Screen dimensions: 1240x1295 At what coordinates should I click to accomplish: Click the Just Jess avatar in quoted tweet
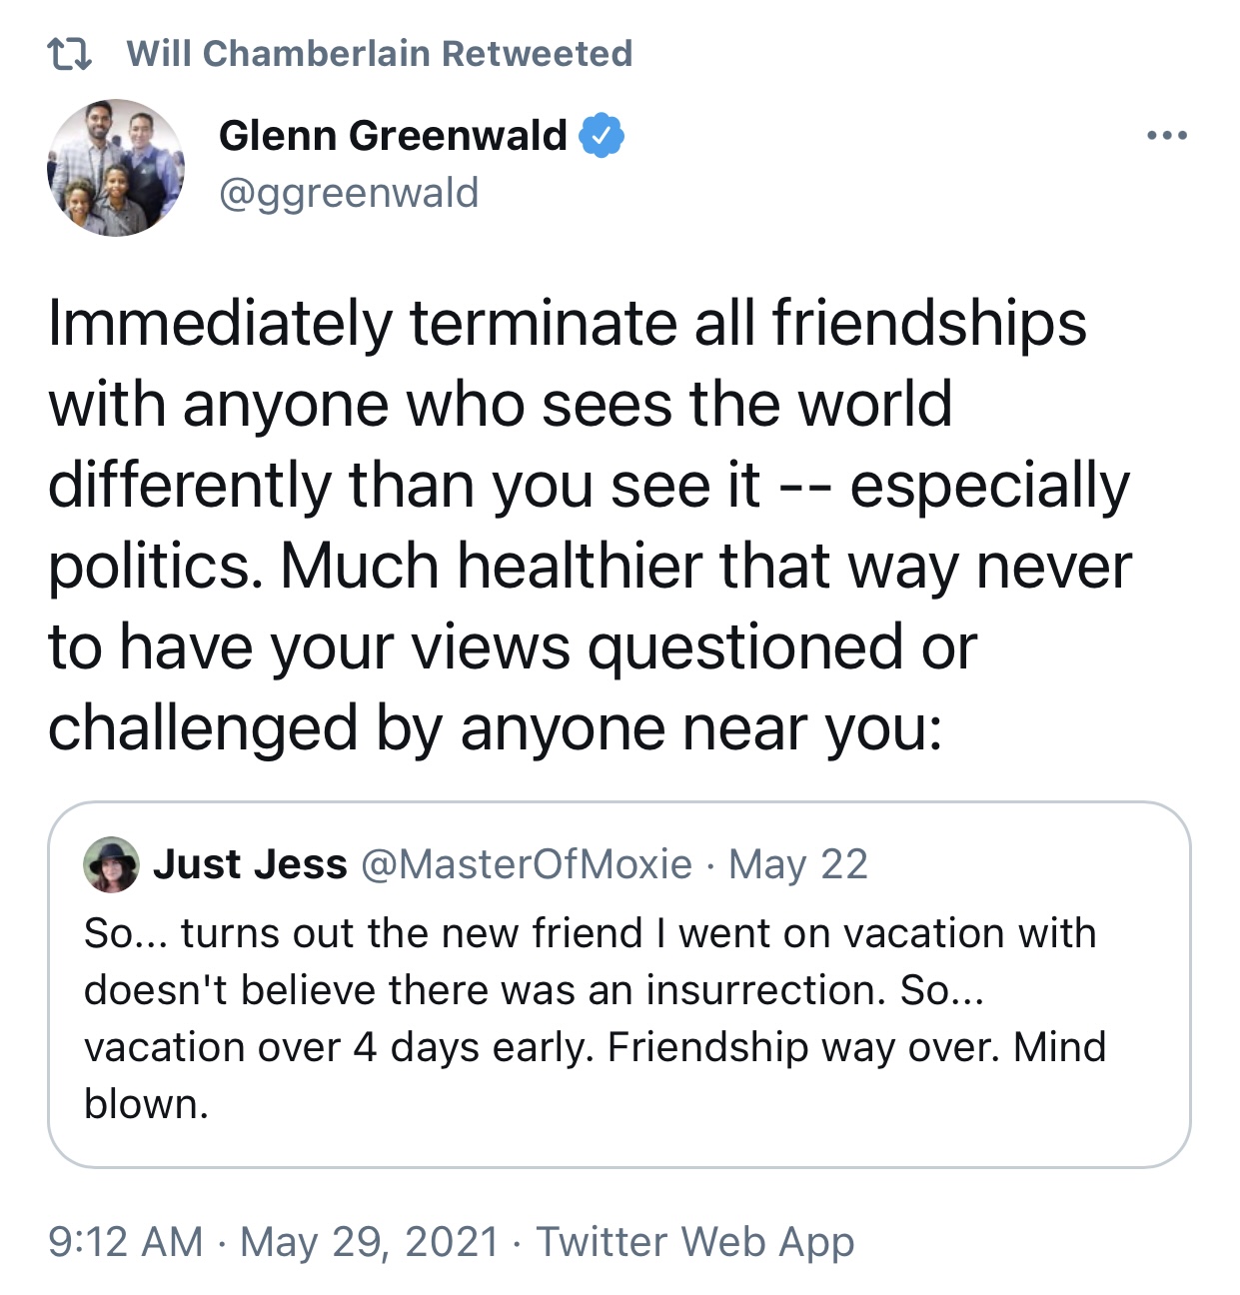tap(111, 864)
